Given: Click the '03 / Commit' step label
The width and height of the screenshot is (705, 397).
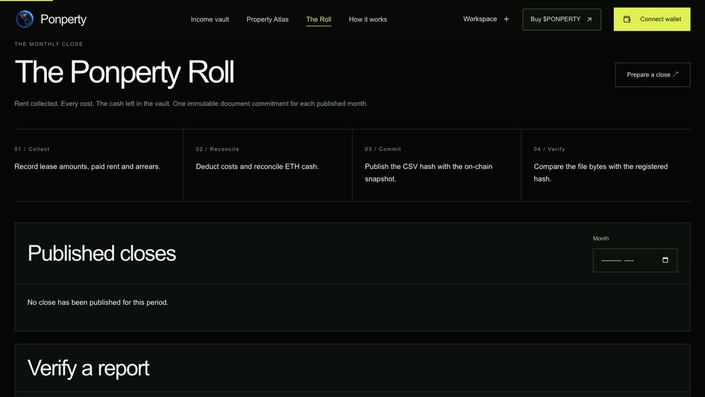Looking at the screenshot, I should coord(383,149).
